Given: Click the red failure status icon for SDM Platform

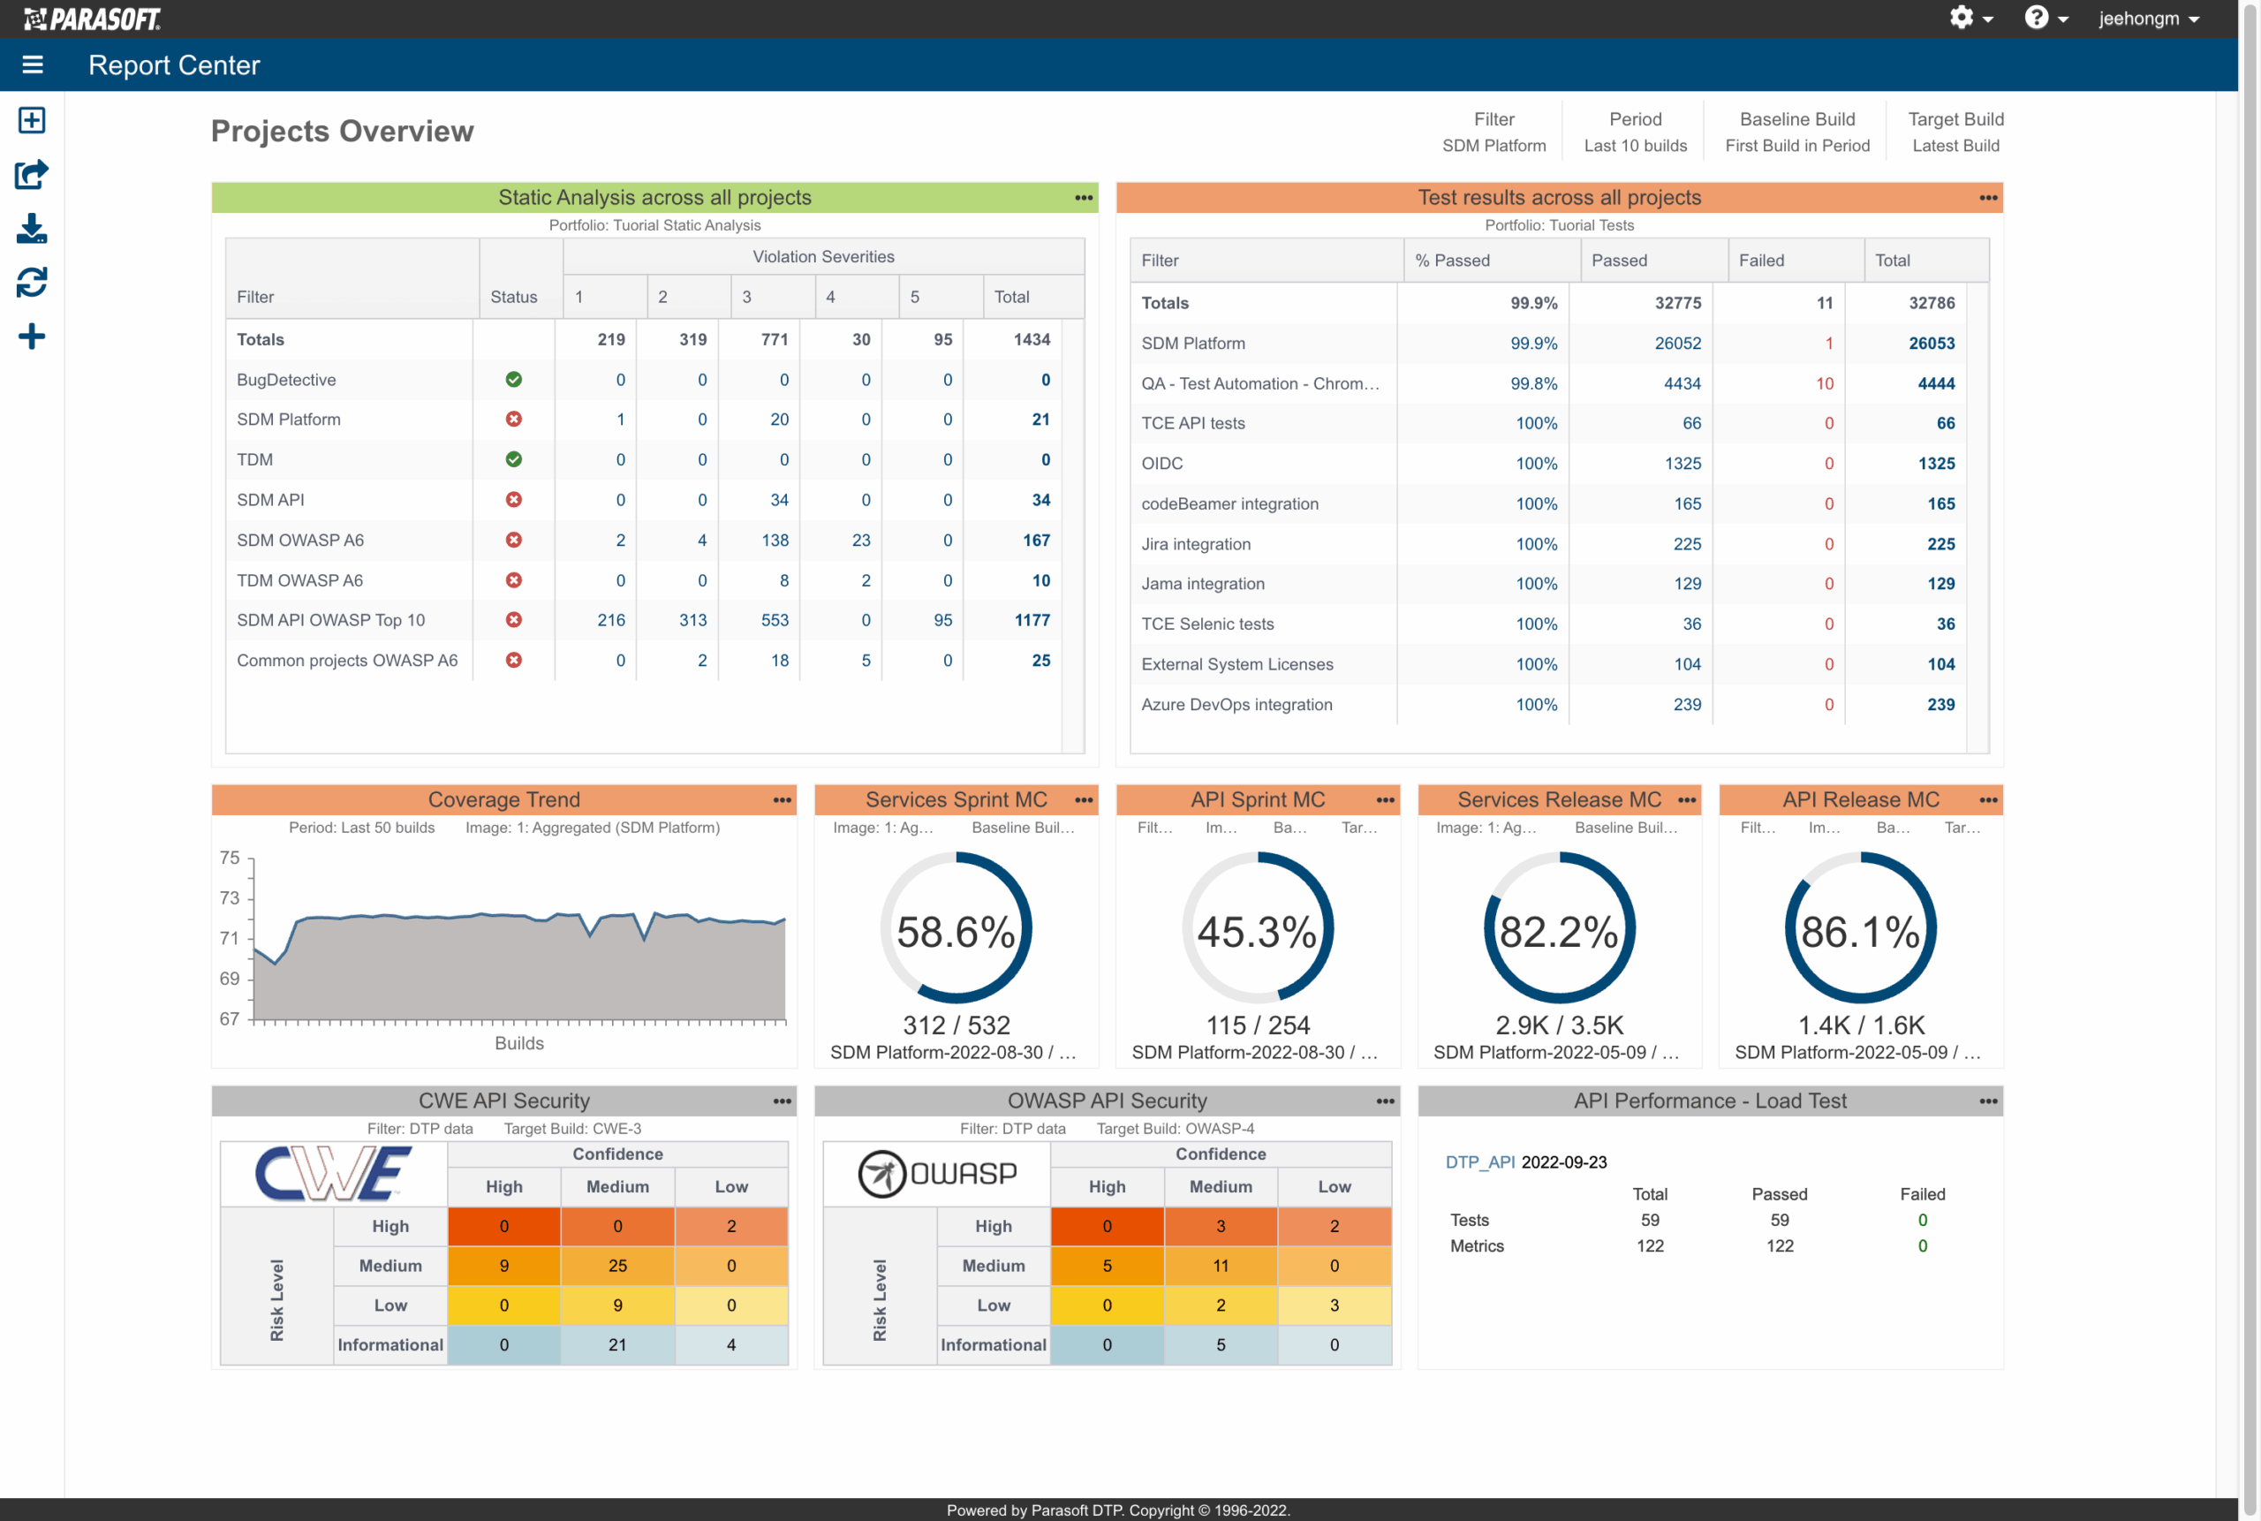Looking at the screenshot, I should [514, 419].
